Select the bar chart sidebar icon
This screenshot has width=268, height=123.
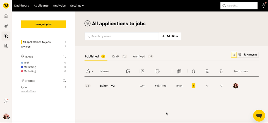(6, 46)
